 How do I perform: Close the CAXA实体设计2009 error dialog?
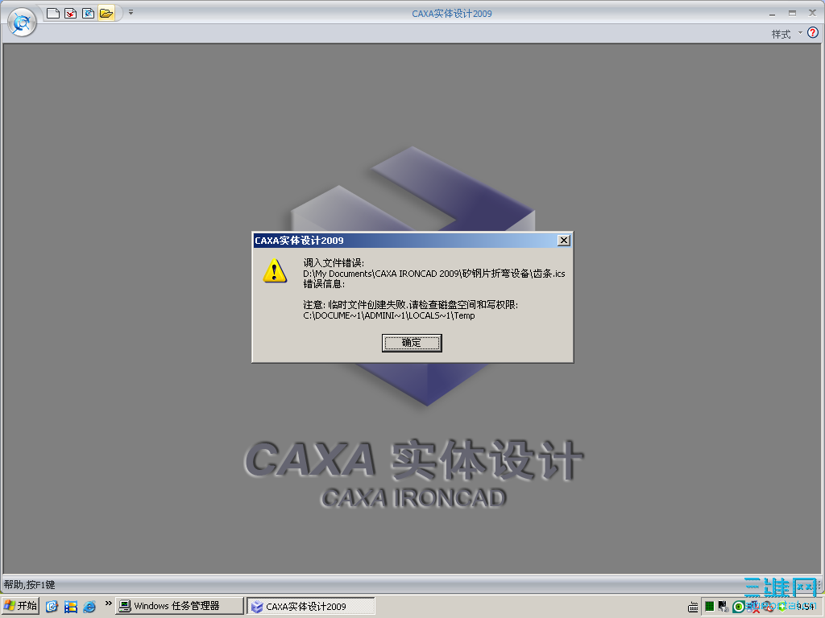coord(563,240)
